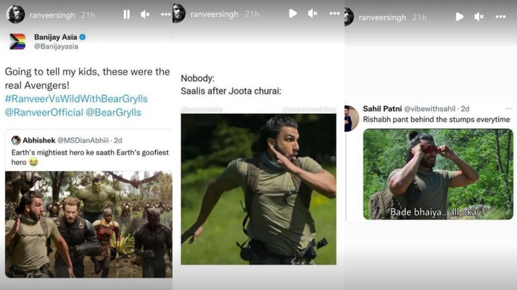Click the 'Rishabh pant behind the stumps' text
The height and width of the screenshot is (290, 517).
pos(436,119)
